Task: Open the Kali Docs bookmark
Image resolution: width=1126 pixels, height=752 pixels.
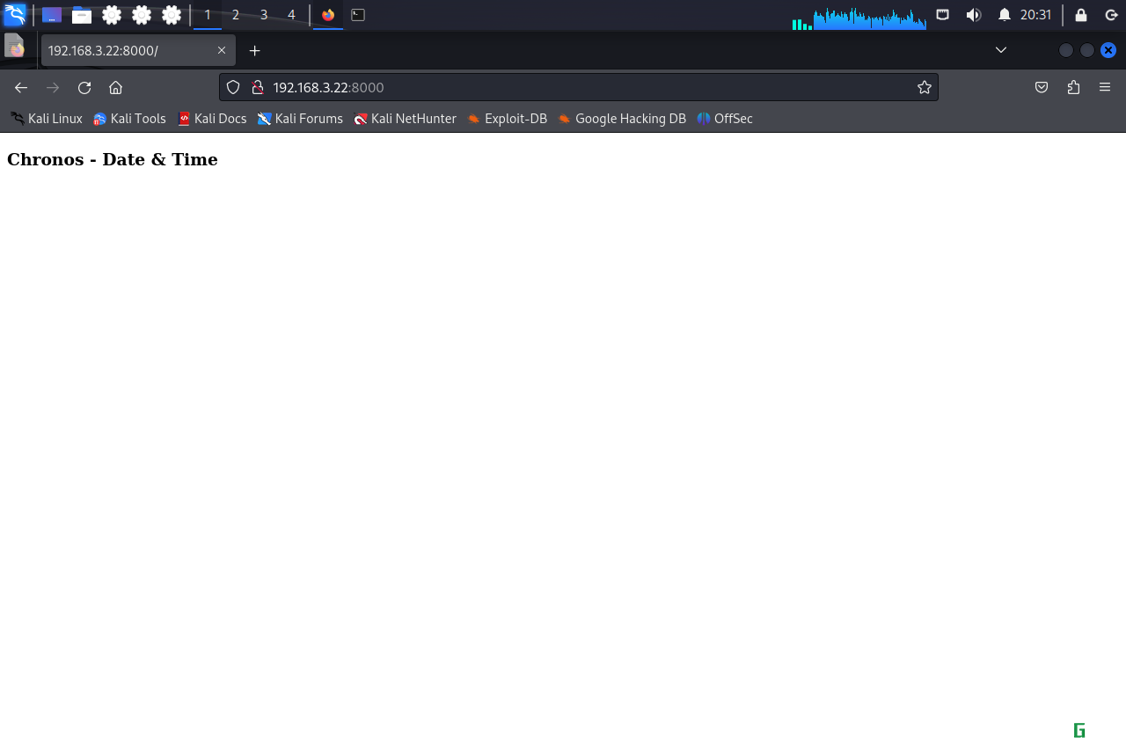Action: [x=212, y=119]
